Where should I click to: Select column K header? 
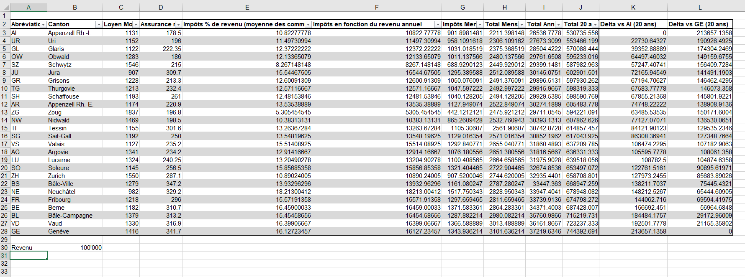[633, 8]
